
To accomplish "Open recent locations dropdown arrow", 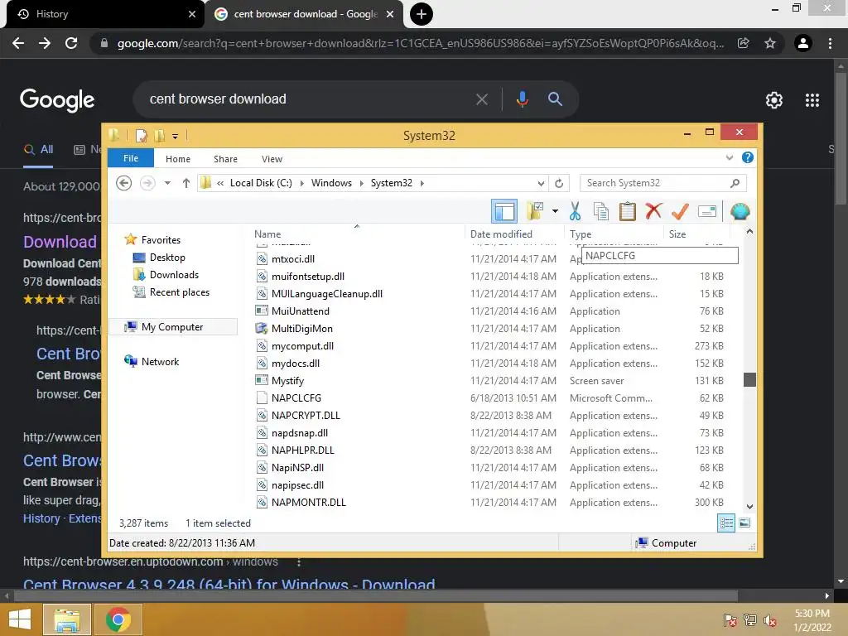I will (x=167, y=183).
